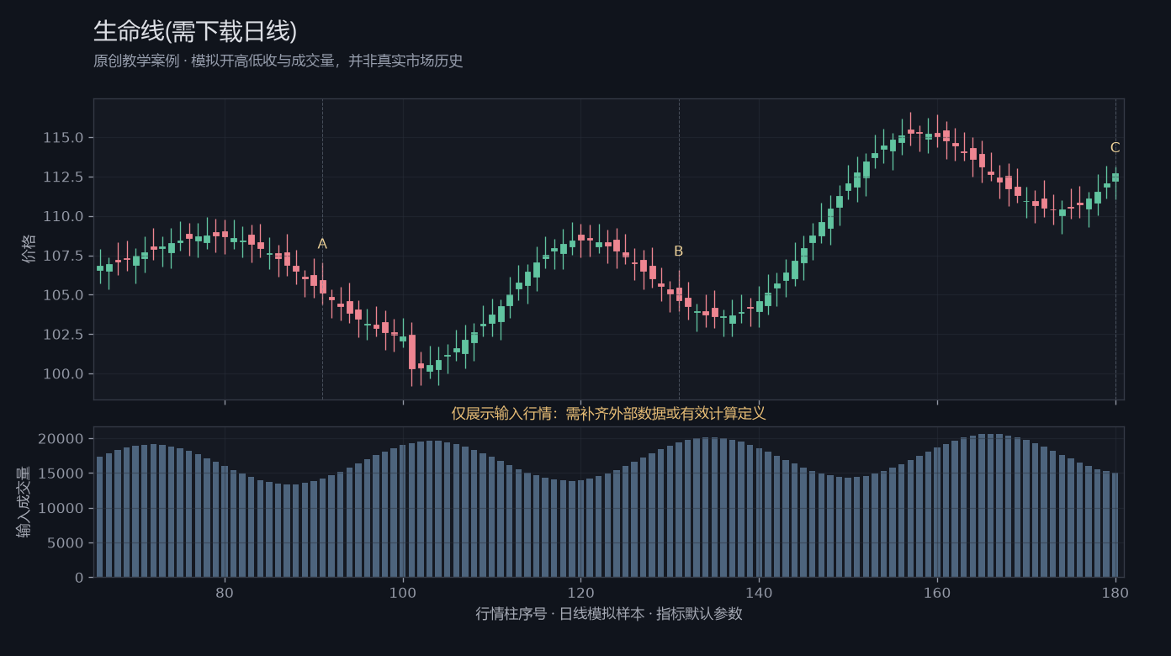Image resolution: width=1171 pixels, height=656 pixels.
Task: Click marker label A on the price chart
Action: point(322,244)
